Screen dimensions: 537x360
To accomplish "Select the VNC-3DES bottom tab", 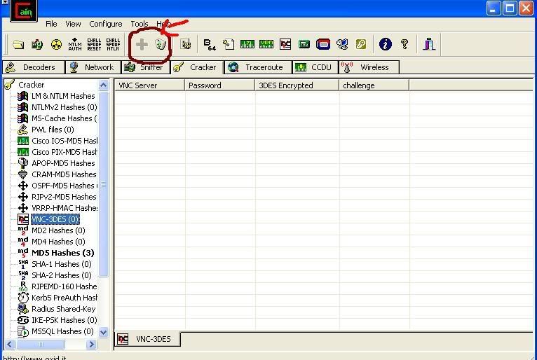I will 147,339.
